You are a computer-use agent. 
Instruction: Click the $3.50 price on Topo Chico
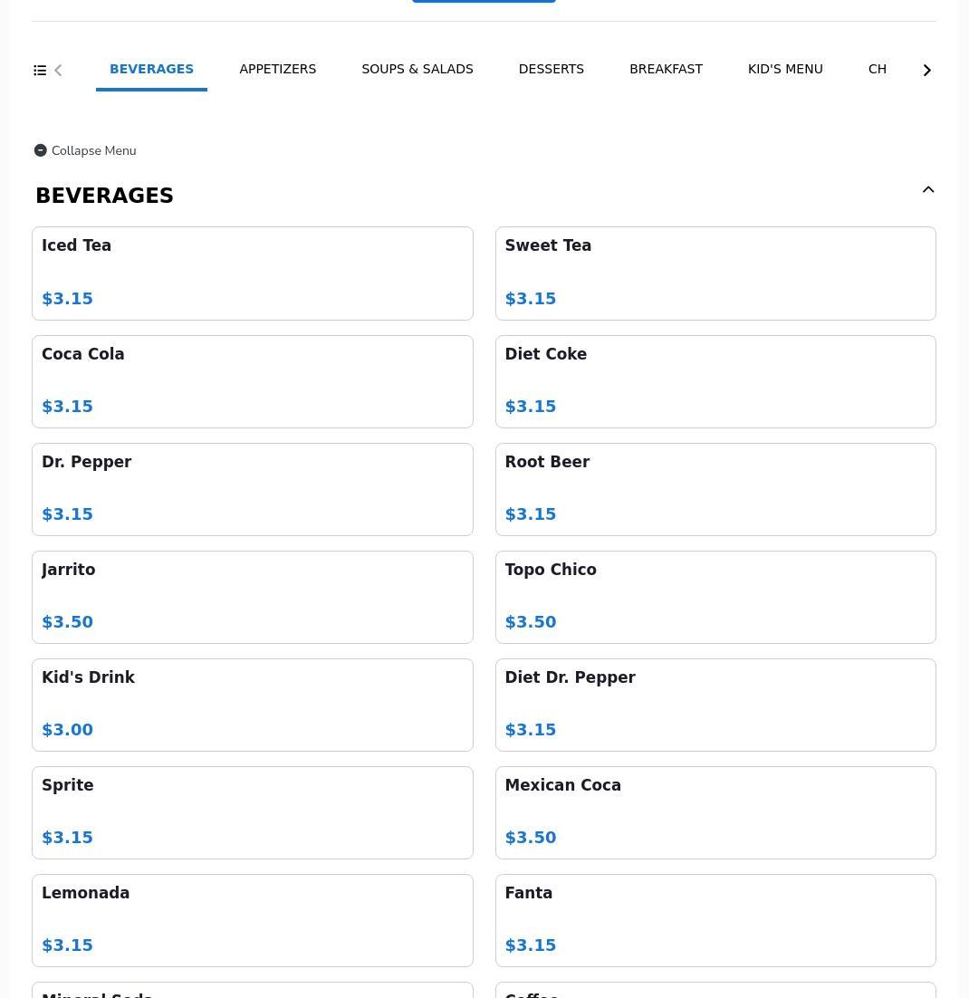click(531, 622)
